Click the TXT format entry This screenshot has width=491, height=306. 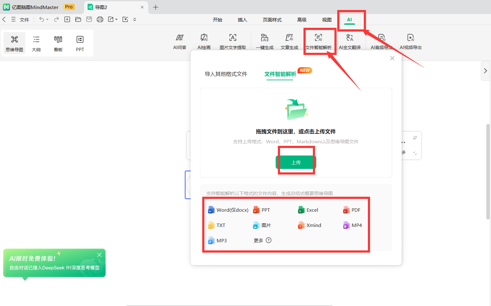(x=217, y=225)
